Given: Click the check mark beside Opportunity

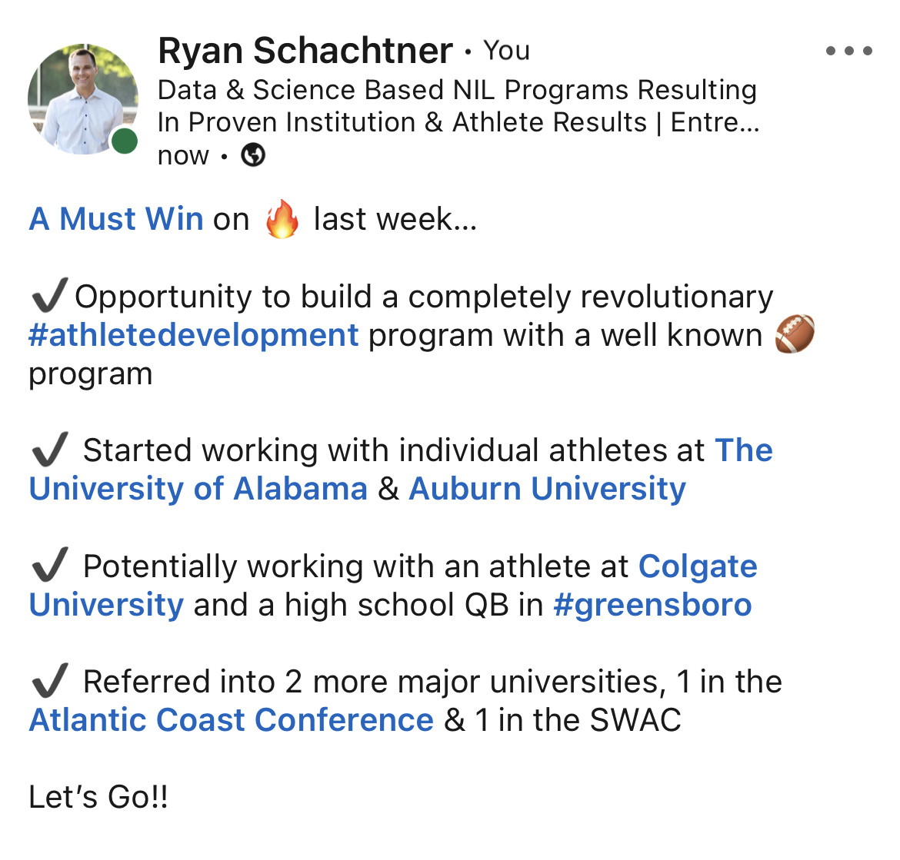Looking at the screenshot, I should pos(49,294).
